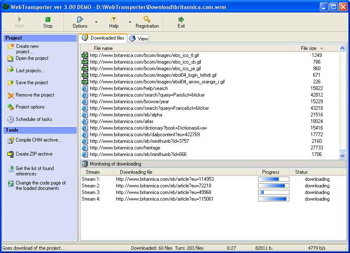Click the Create ZIP-archive icon

click(10, 154)
